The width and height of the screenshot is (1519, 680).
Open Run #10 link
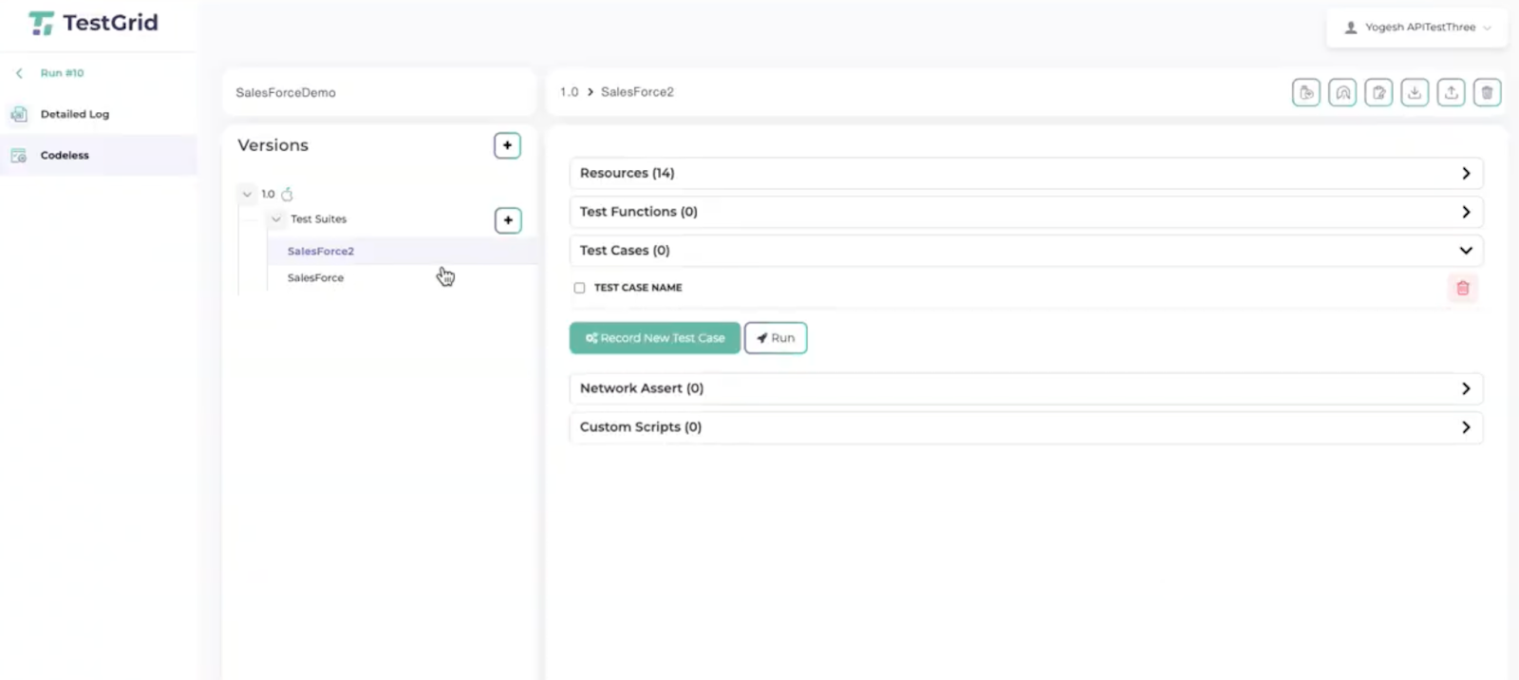click(62, 73)
